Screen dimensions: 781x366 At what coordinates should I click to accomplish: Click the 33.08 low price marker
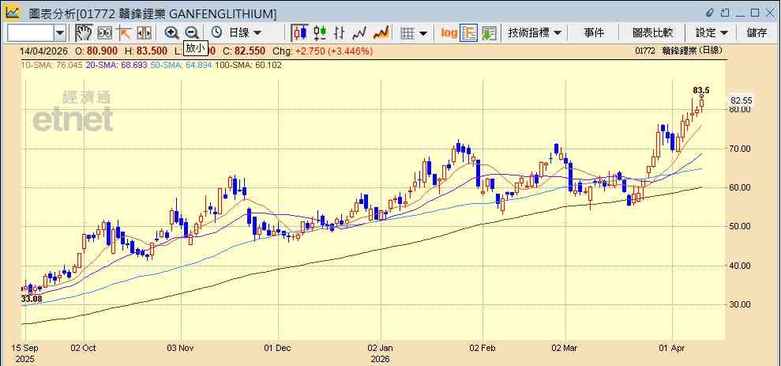(x=32, y=299)
